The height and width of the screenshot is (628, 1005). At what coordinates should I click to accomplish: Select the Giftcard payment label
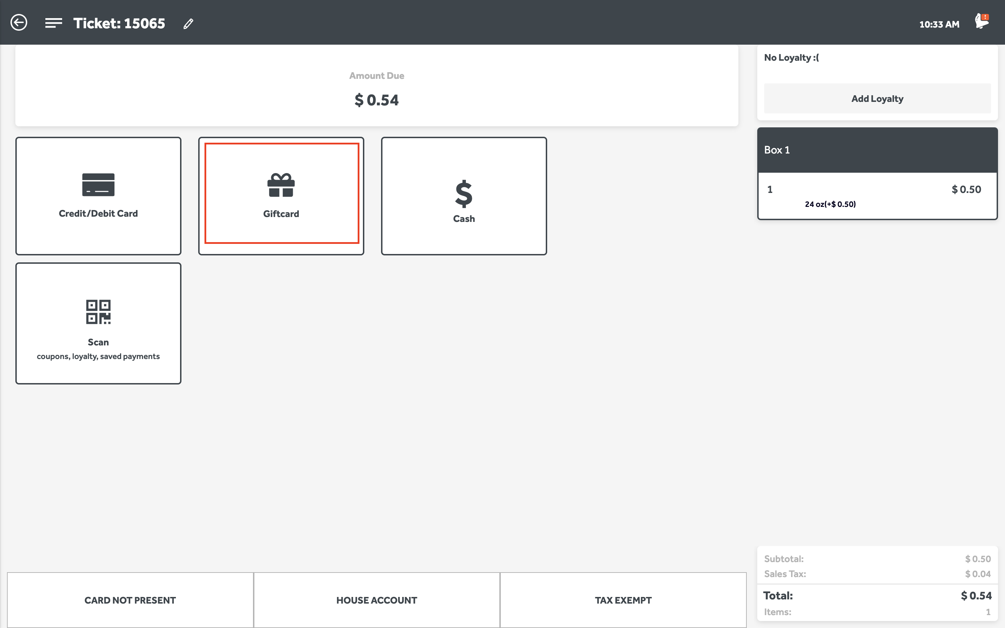(x=281, y=214)
